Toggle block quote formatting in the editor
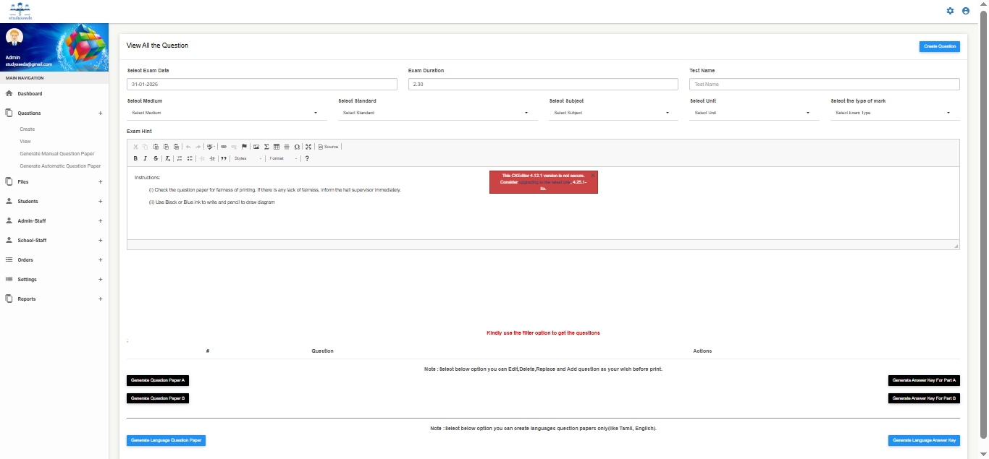 point(224,158)
